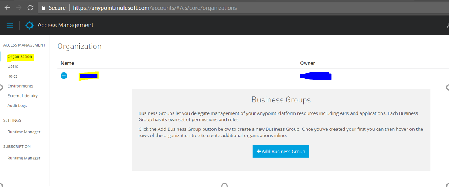
Task: Open Audit Logs in the sidebar
Action: click(x=17, y=106)
